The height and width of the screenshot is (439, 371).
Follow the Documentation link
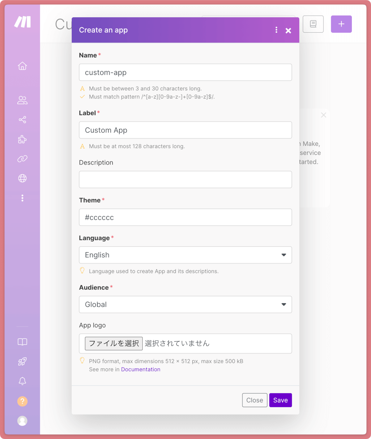[x=141, y=370]
